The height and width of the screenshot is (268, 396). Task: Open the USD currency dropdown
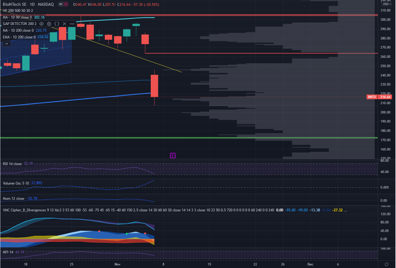[386, 4]
